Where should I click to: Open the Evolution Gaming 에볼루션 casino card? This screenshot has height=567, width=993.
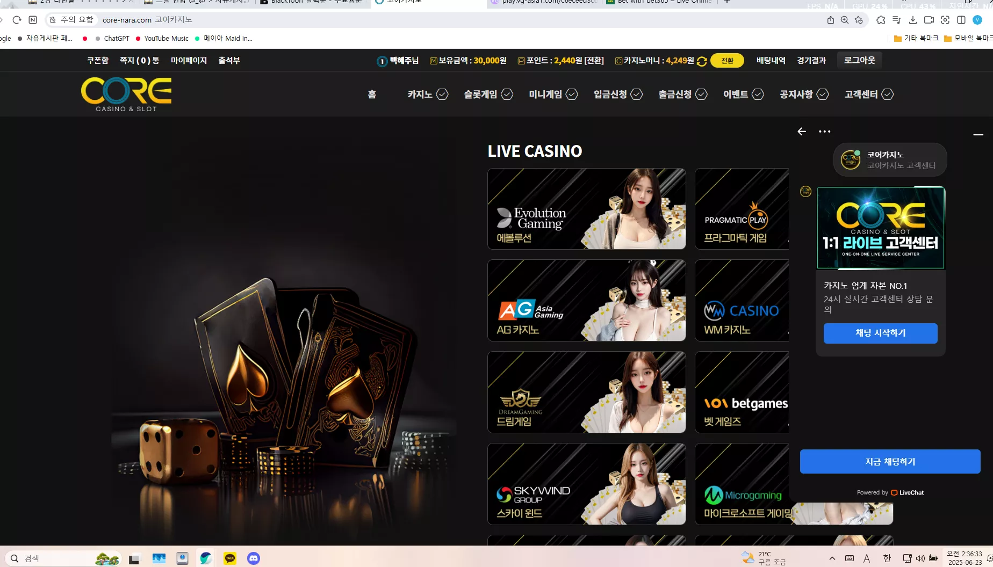coord(587,209)
